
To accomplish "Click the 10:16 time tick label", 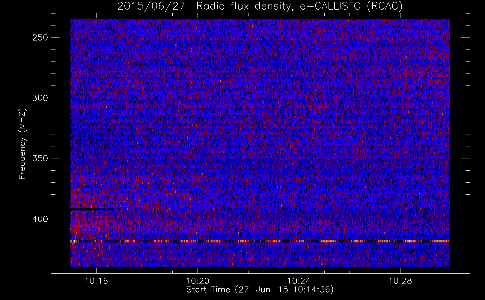I will (96, 281).
